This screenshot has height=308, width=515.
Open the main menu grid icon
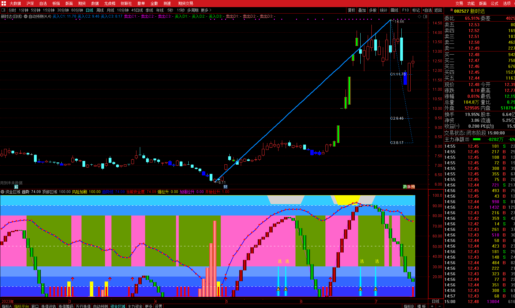pyautogui.click(x=3, y=3)
